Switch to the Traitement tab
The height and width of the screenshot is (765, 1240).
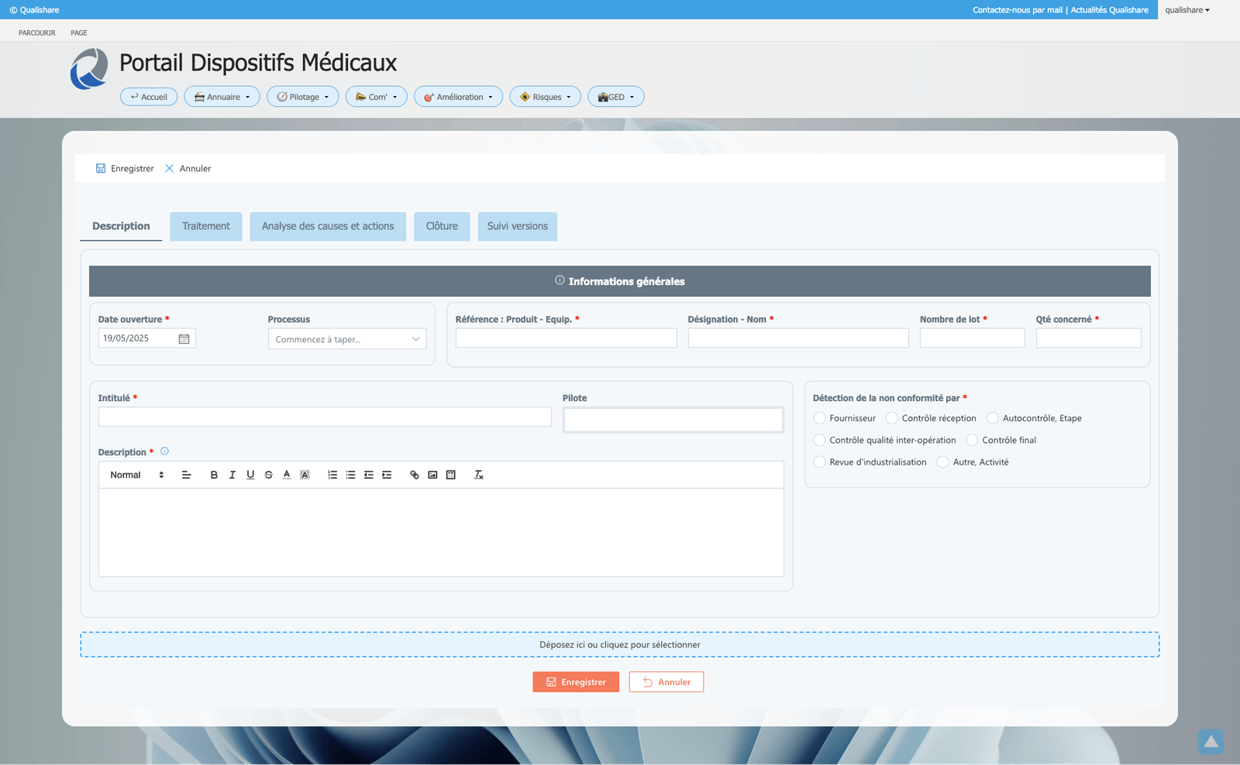point(205,226)
